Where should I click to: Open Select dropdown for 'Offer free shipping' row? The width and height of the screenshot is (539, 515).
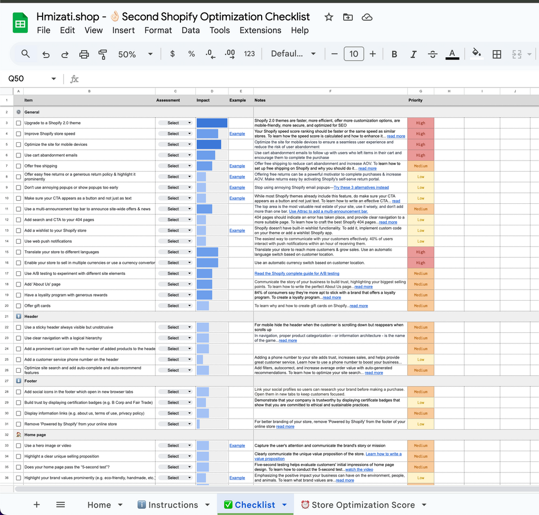(x=175, y=166)
